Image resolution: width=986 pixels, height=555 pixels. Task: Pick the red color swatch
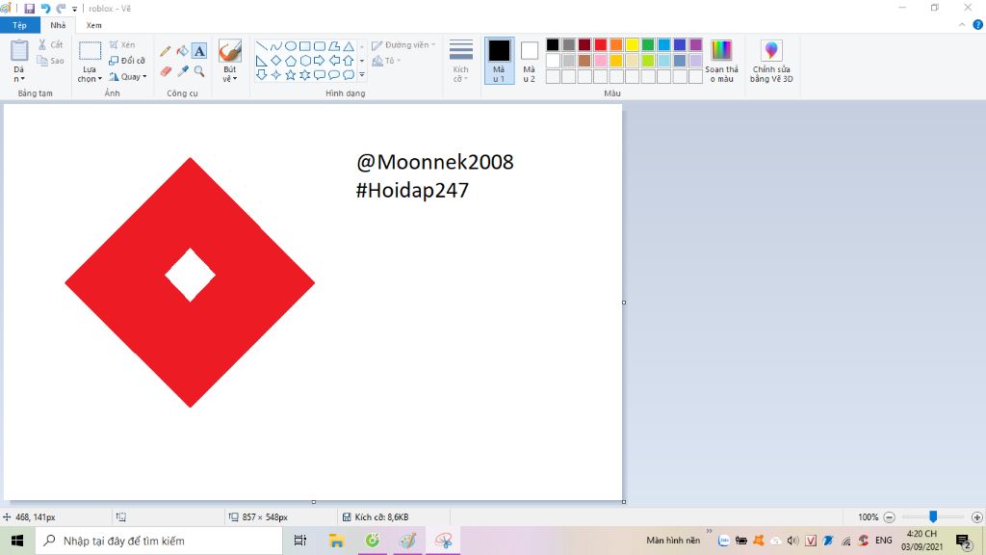(601, 44)
